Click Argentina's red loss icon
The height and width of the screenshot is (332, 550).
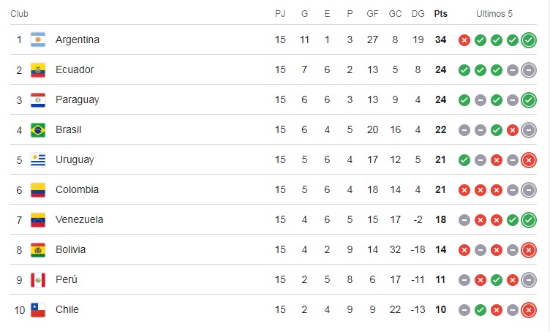click(x=464, y=40)
